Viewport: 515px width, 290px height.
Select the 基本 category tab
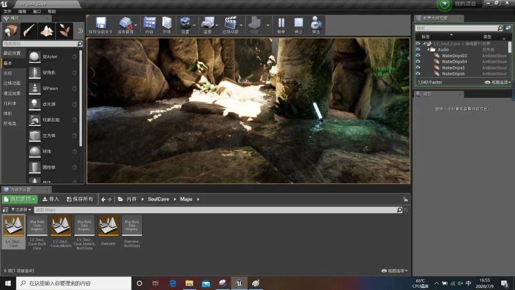click(13, 63)
